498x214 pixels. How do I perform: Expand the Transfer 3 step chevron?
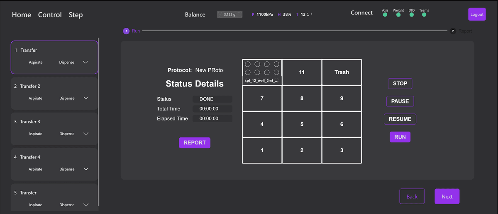(x=85, y=134)
